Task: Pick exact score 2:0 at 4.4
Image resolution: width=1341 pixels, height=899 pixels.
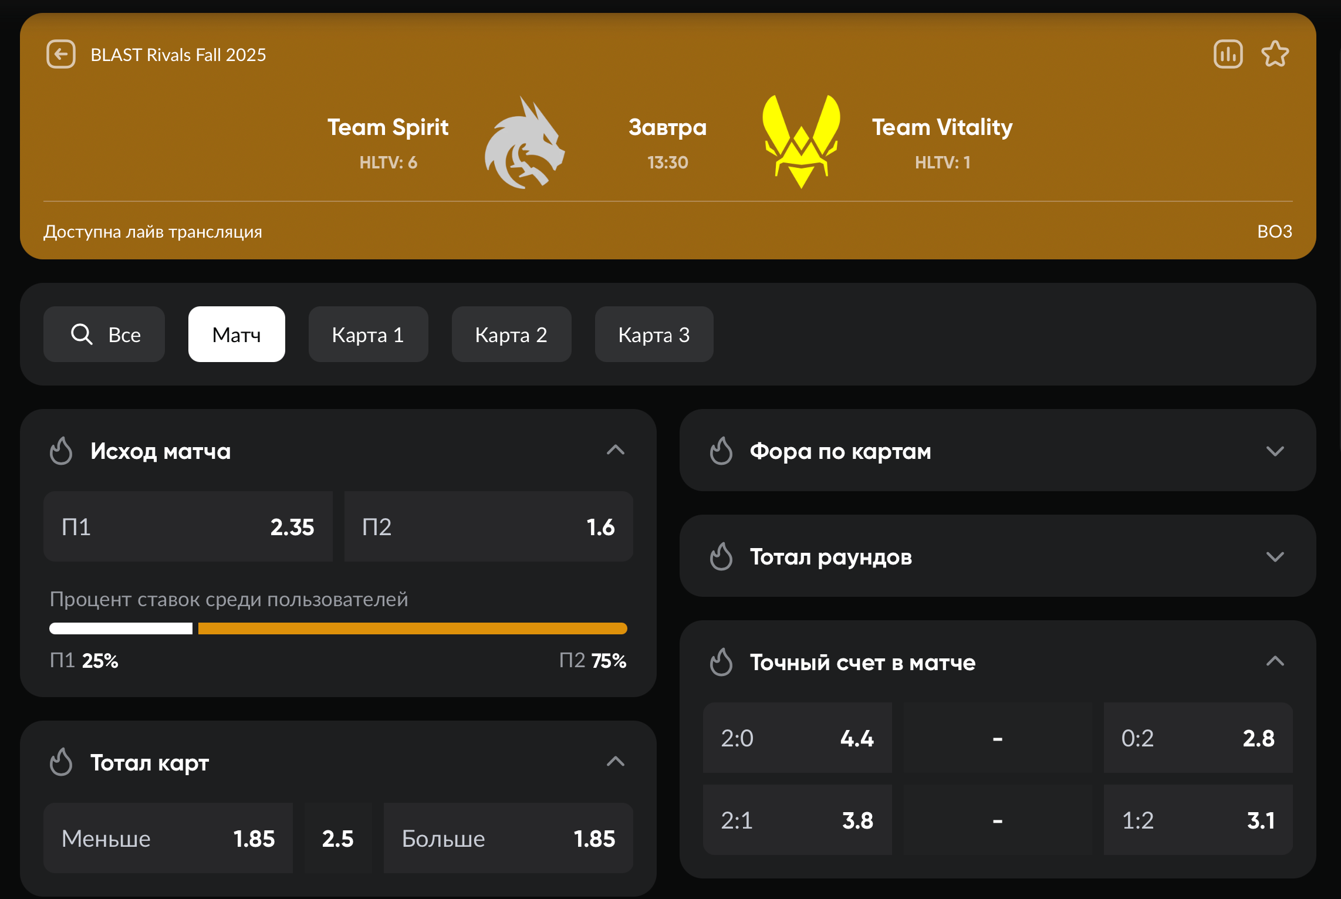Action: (x=797, y=738)
